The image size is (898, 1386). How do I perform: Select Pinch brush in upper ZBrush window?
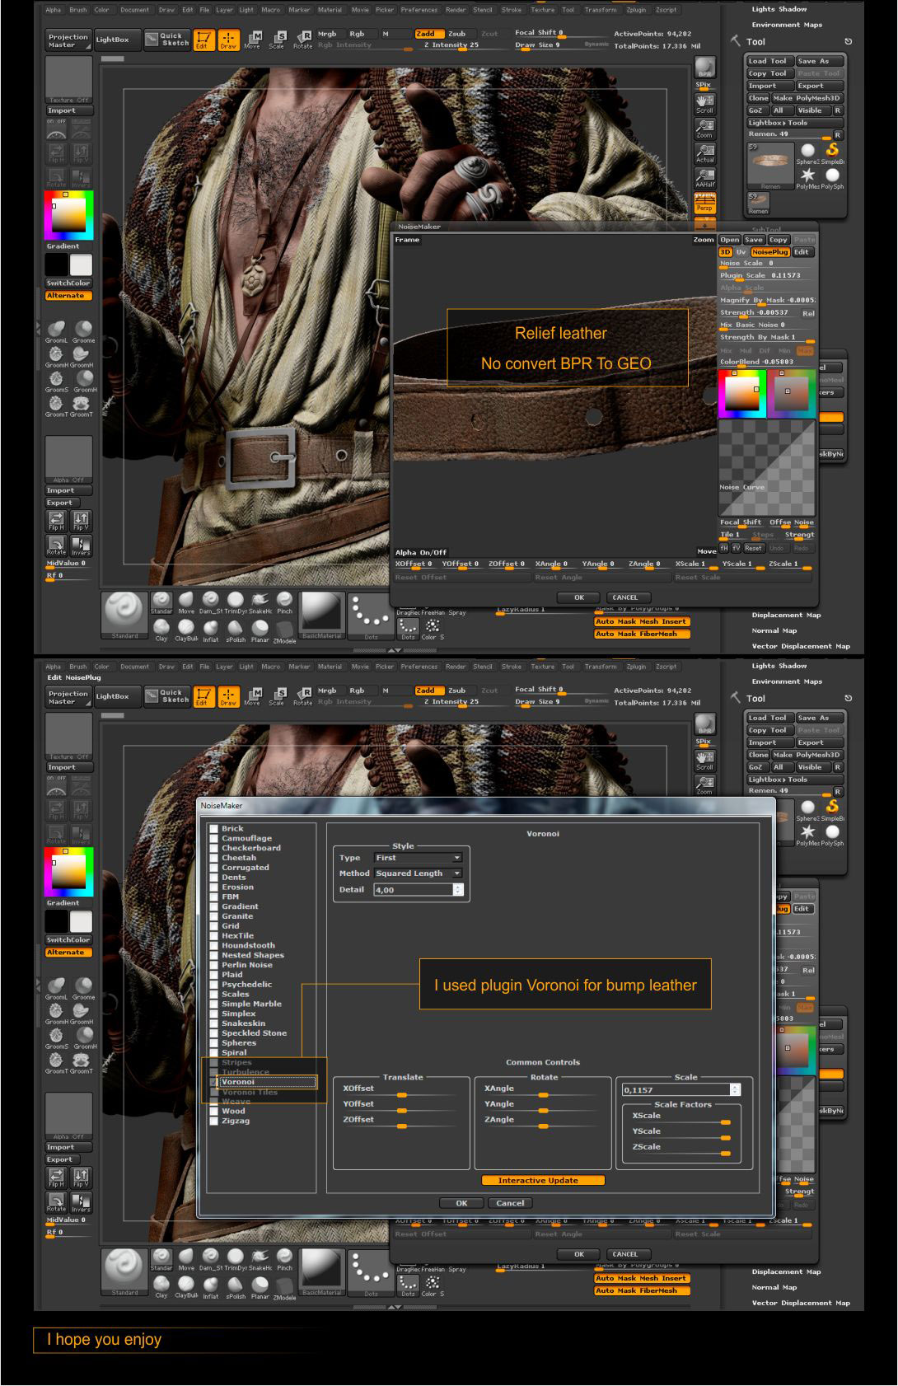[284, 602]
